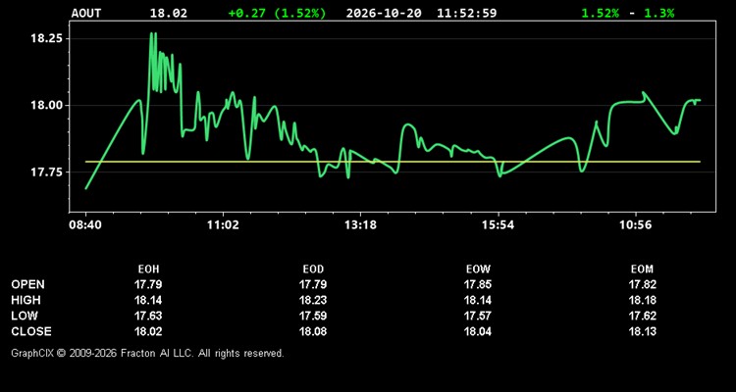Click EOW close value 18.04
This screenshot has width=736, height=392.
pyautogui.click(x=478, y=331)
